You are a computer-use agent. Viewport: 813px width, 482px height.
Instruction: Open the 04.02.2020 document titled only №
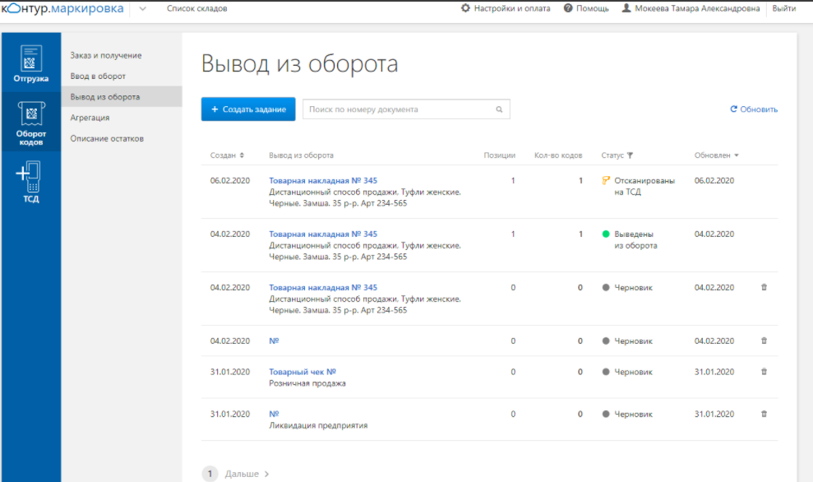[x=274, y=341]
